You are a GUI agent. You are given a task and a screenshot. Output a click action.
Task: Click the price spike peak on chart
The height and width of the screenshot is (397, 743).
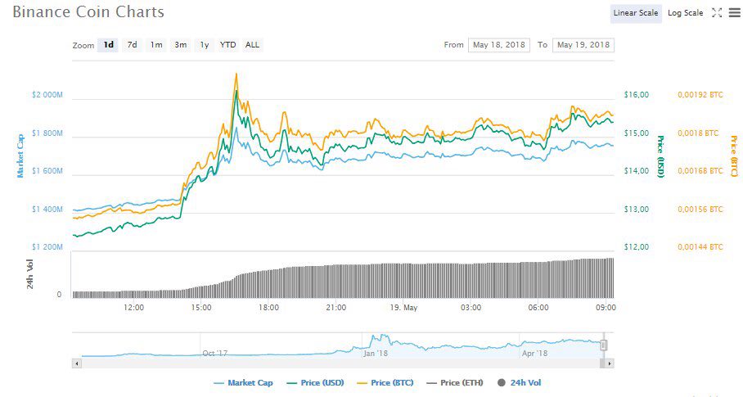click(236, 74)
